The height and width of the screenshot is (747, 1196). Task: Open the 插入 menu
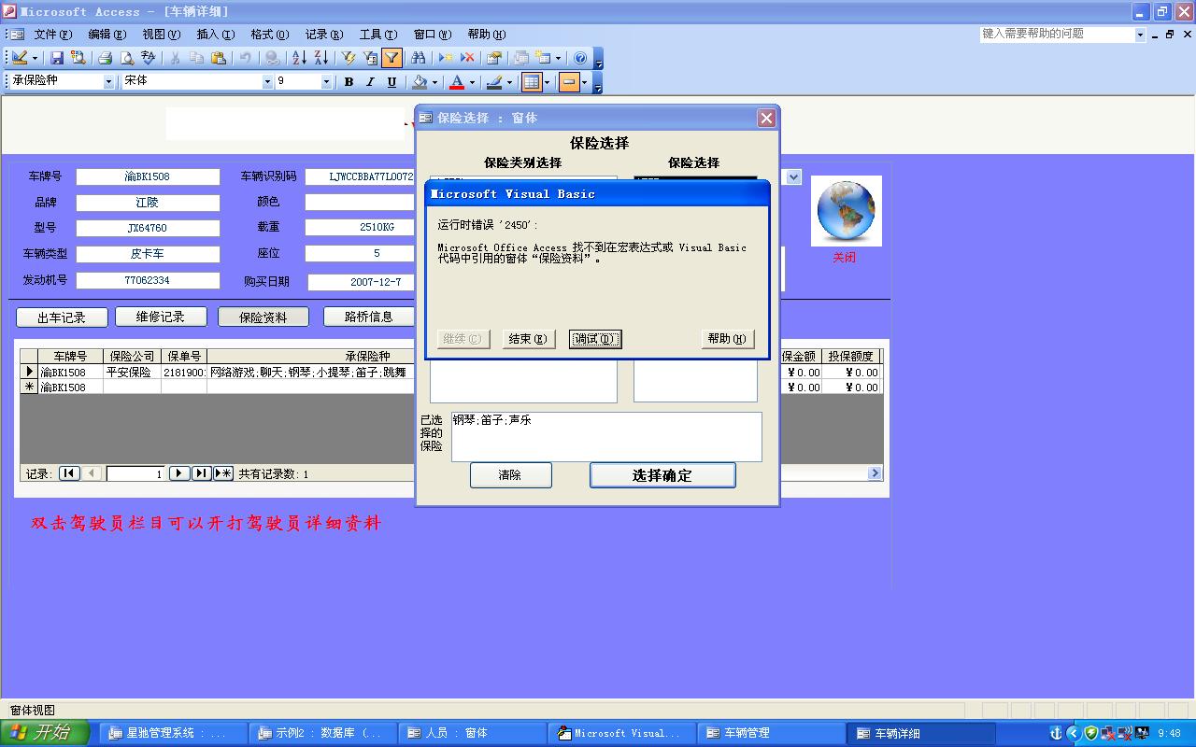[215, 35]
